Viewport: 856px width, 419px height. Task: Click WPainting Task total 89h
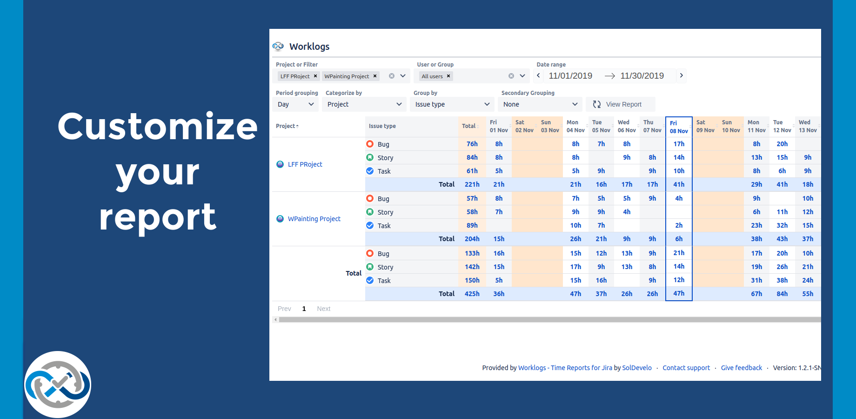pos(472,225)
